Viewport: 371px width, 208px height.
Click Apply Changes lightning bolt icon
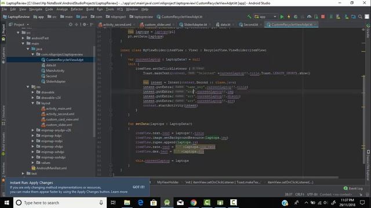pyautogui.click(x=289, y=17)
